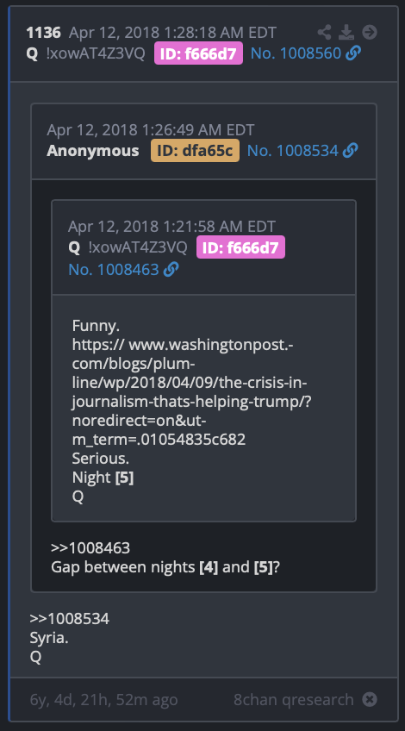The width and height of the screenshot is (405, 731).
Task: Click the >>1008463 reply reference
Action: tap(90, 547)
